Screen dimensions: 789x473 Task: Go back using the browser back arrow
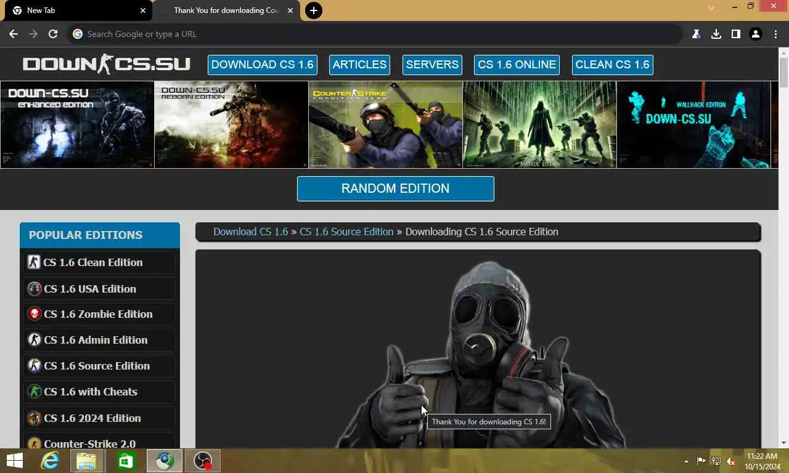14,34
